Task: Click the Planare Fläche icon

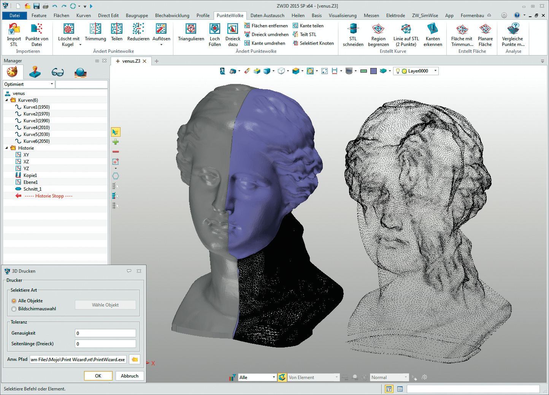Action: coord(485,29)
